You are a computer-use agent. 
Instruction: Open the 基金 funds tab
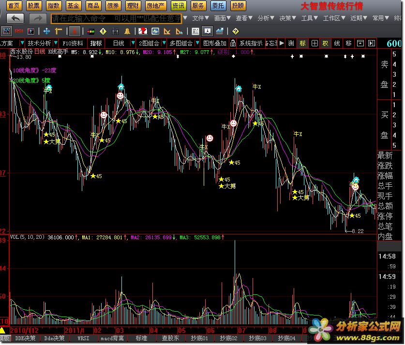tap(73, 5)
